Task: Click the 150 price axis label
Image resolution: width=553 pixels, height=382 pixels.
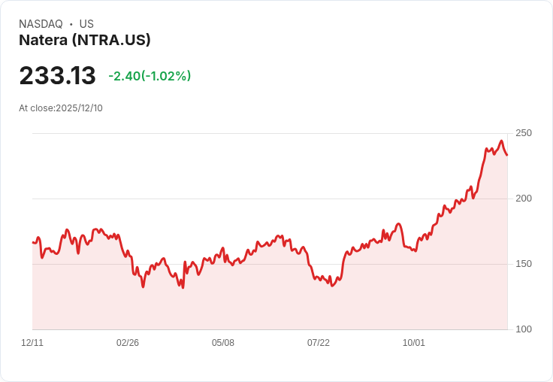Action: pyautogui.click(x=524, y=264)
